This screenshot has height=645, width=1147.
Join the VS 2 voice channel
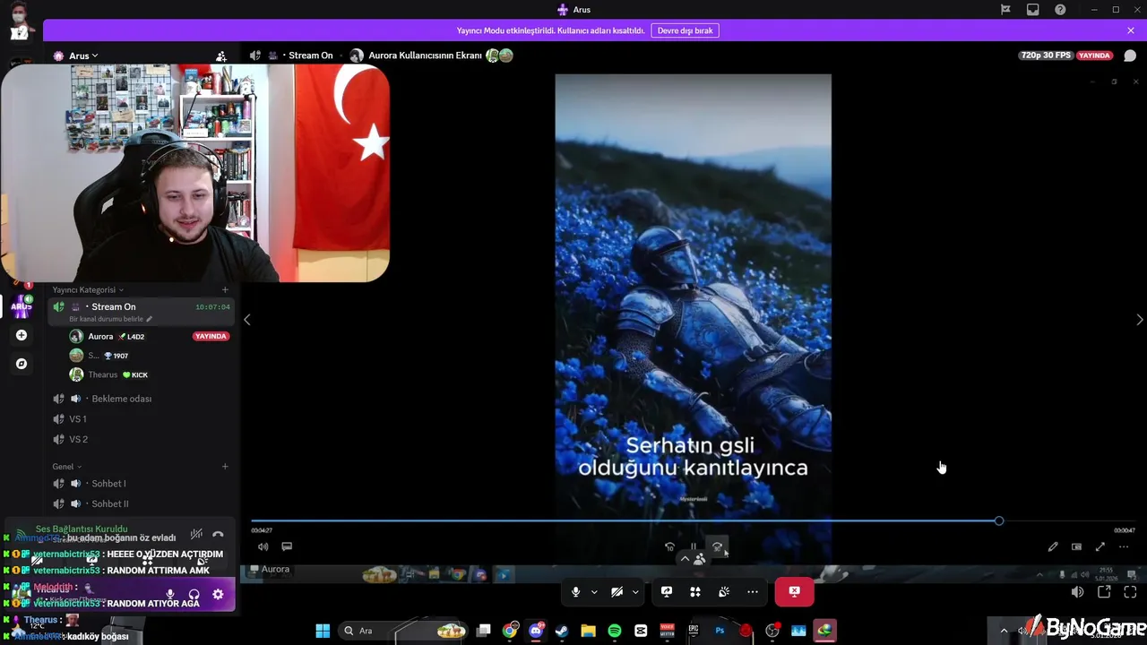[142, 439]
